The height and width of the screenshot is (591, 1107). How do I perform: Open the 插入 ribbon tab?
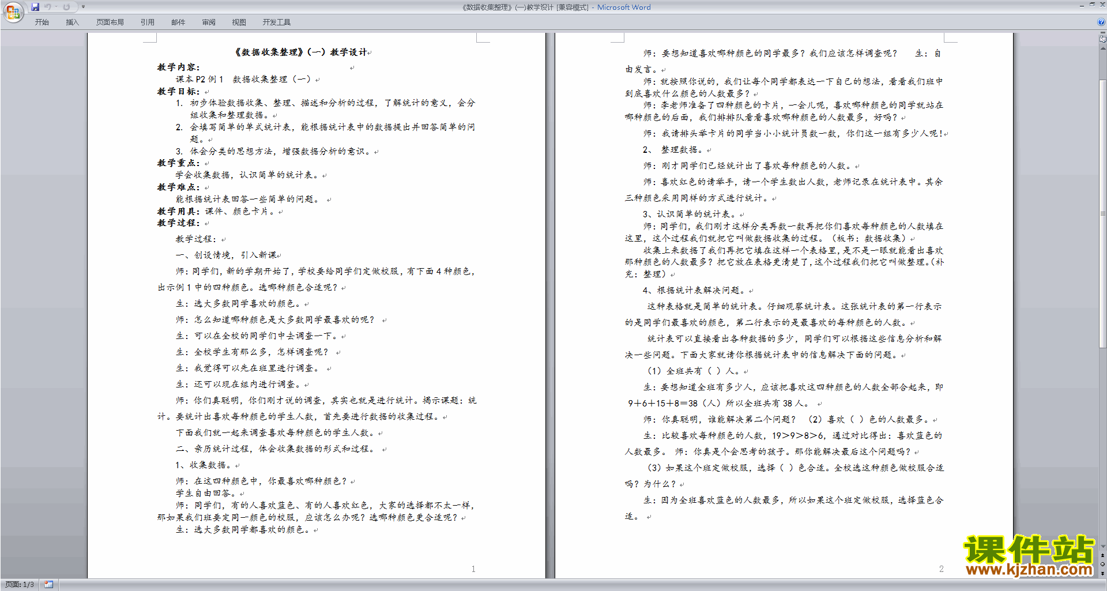click(x=72, y=22)
